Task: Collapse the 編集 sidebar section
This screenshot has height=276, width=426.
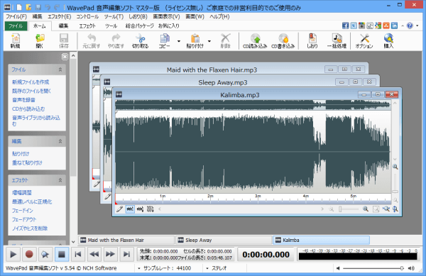Action: pos(60,141)
